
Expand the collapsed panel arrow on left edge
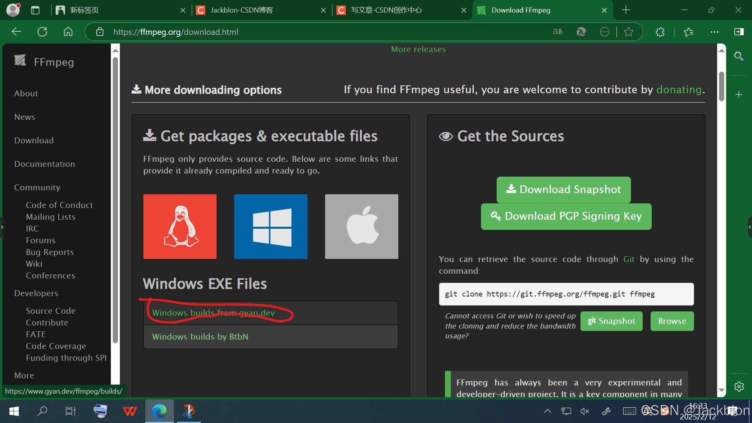coord(2,227)
